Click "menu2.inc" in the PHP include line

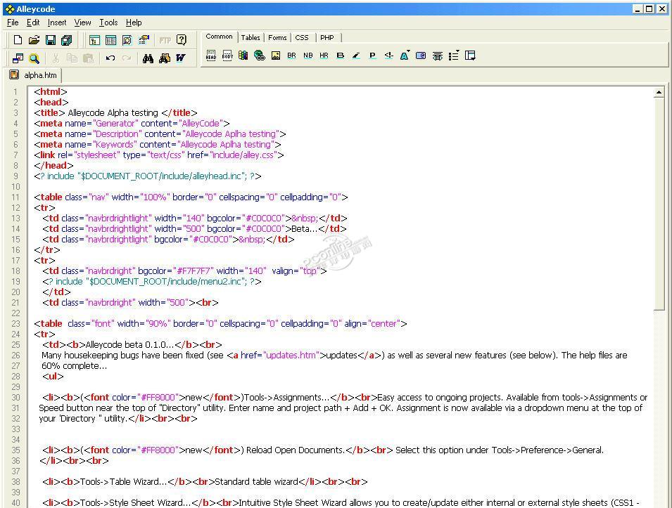click(x=222, y=282)
